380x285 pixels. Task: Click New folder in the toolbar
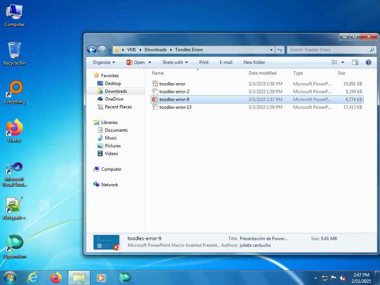click(254, 62)
